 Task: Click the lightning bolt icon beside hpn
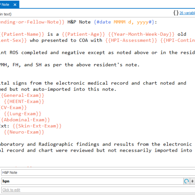point(192,181)
